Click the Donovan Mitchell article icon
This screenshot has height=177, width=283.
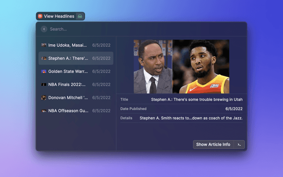click(x=44, y=97)
